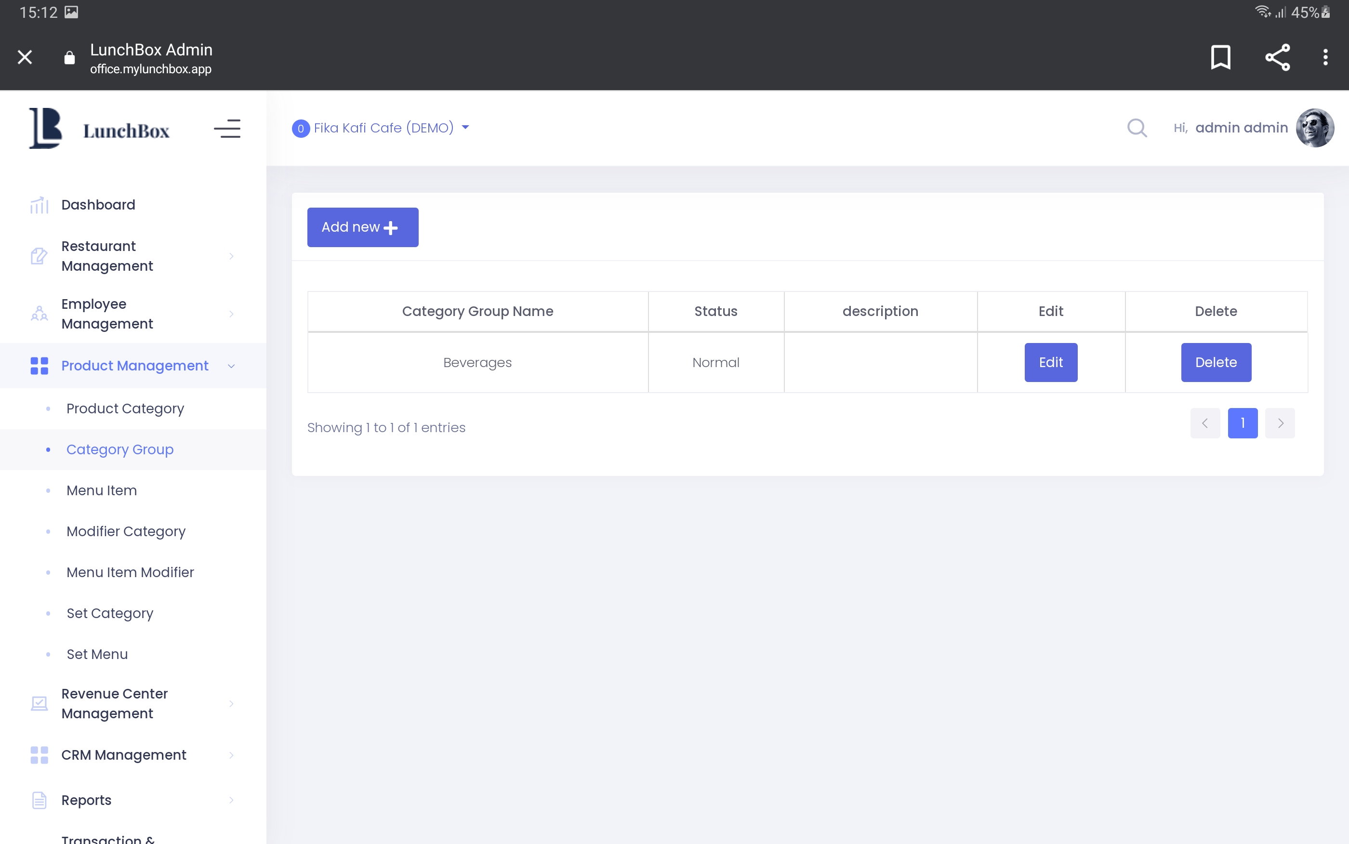Click the Reports document icon

39,800
